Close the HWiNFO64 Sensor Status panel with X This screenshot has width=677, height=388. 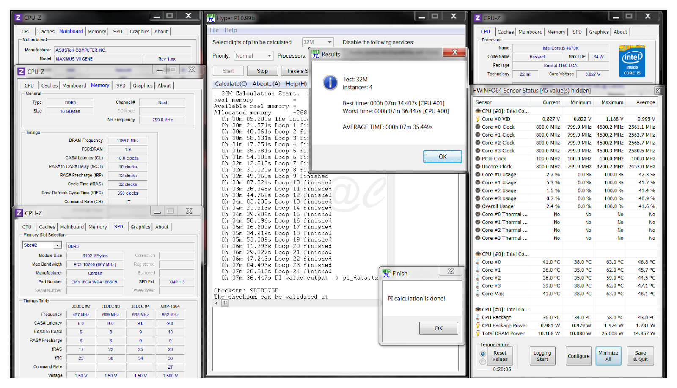click(x=658, y=91)
